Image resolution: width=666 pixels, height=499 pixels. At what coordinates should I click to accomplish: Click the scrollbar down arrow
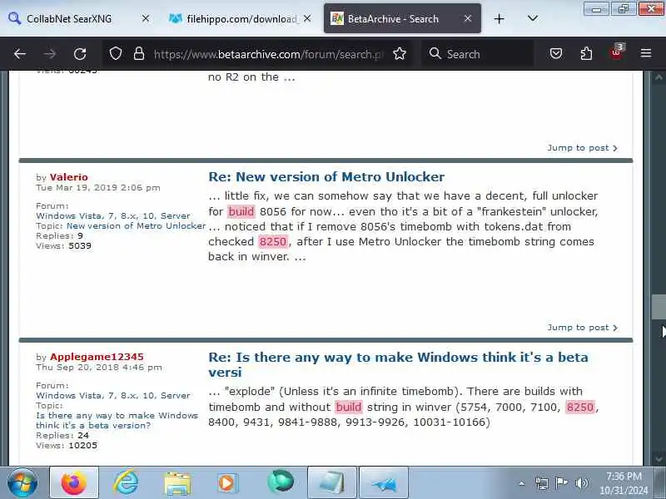click(x=659, y=458)
